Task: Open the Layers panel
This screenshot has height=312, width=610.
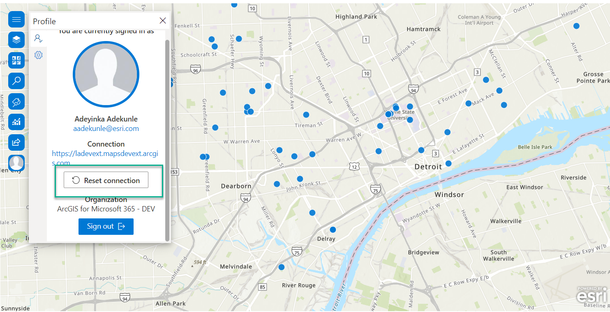Action: 16,40
